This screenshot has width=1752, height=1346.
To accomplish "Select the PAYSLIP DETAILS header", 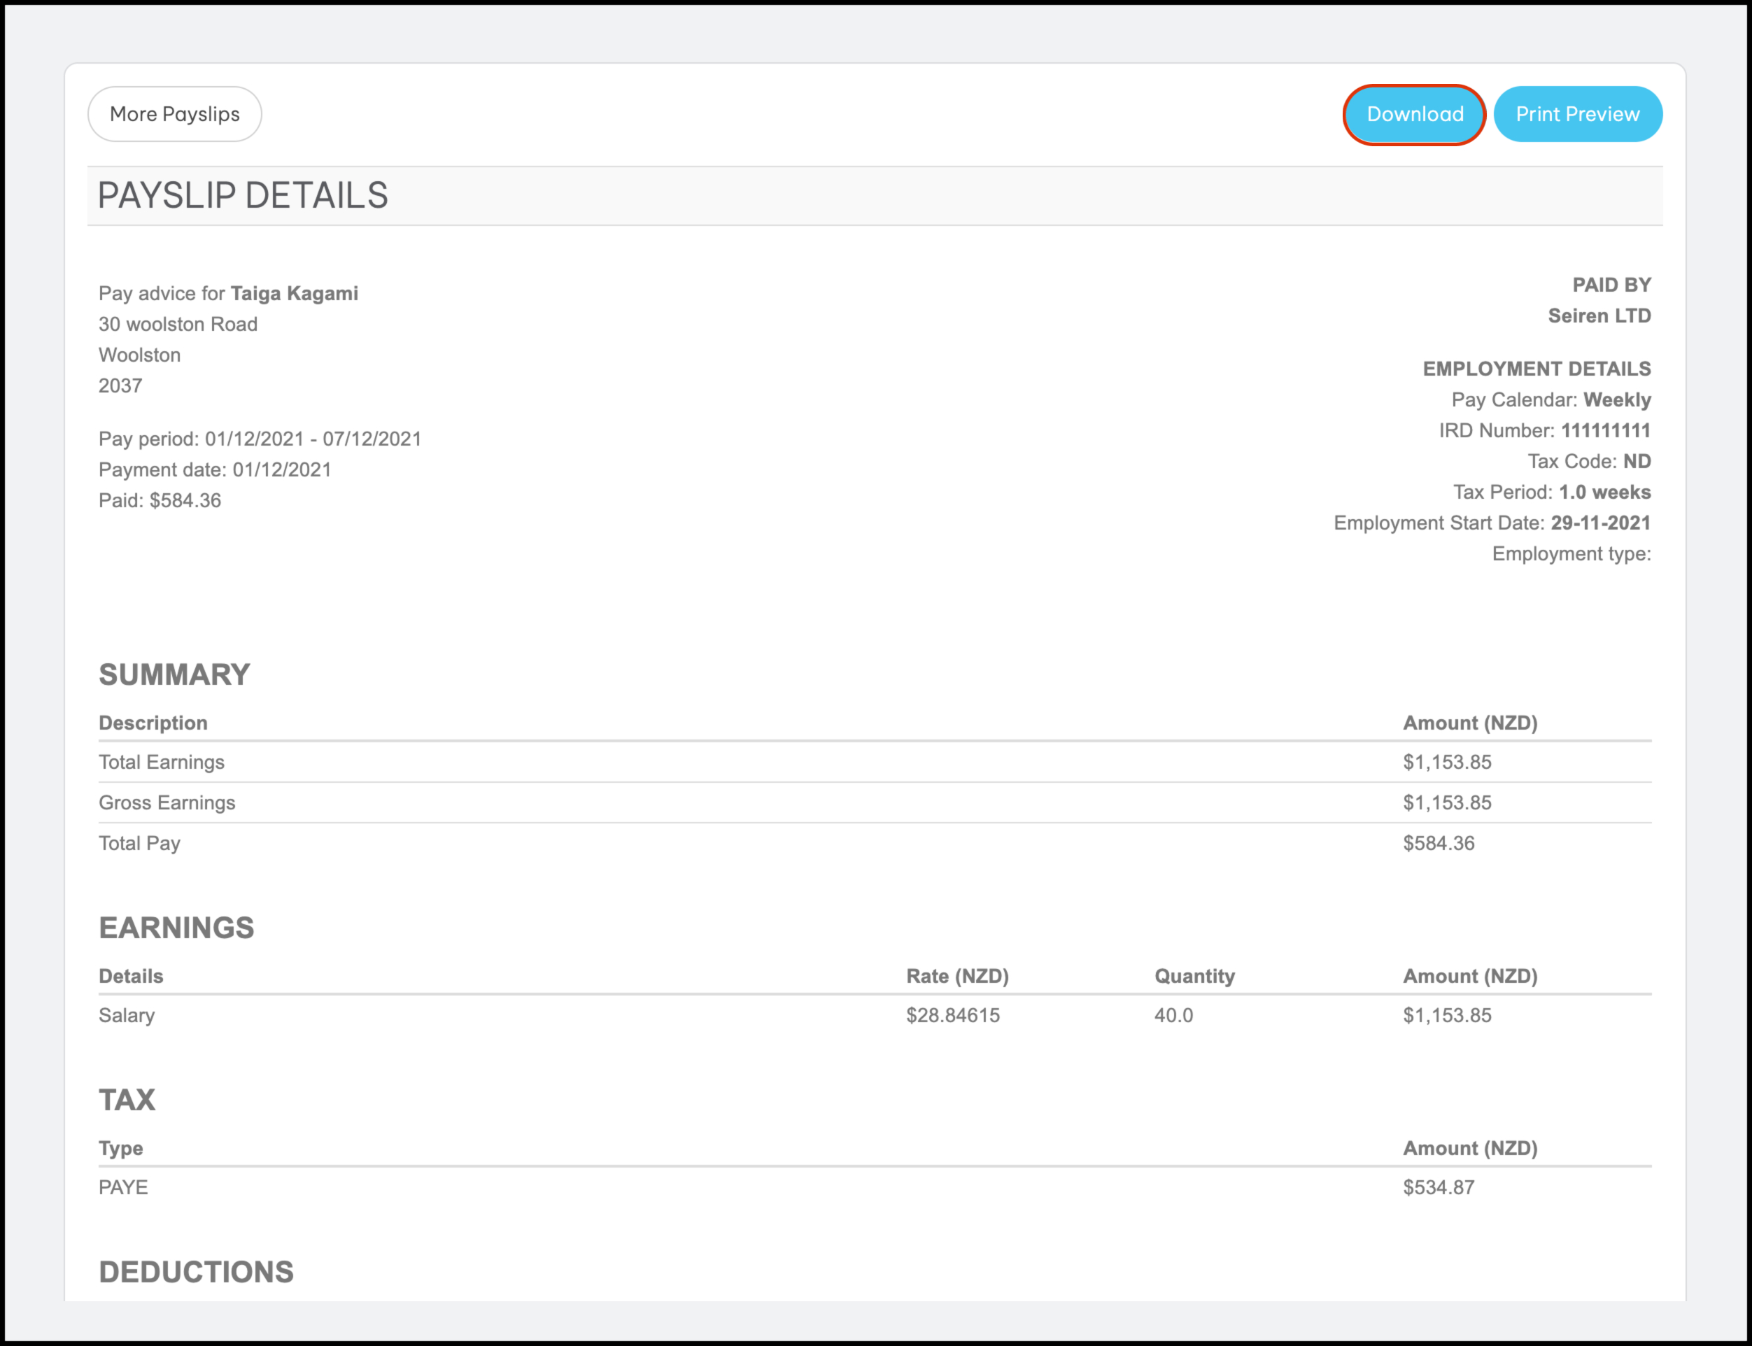I will point(244,194).
